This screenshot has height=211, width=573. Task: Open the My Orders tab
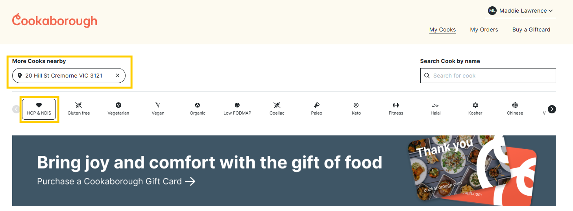coord(484,30)
